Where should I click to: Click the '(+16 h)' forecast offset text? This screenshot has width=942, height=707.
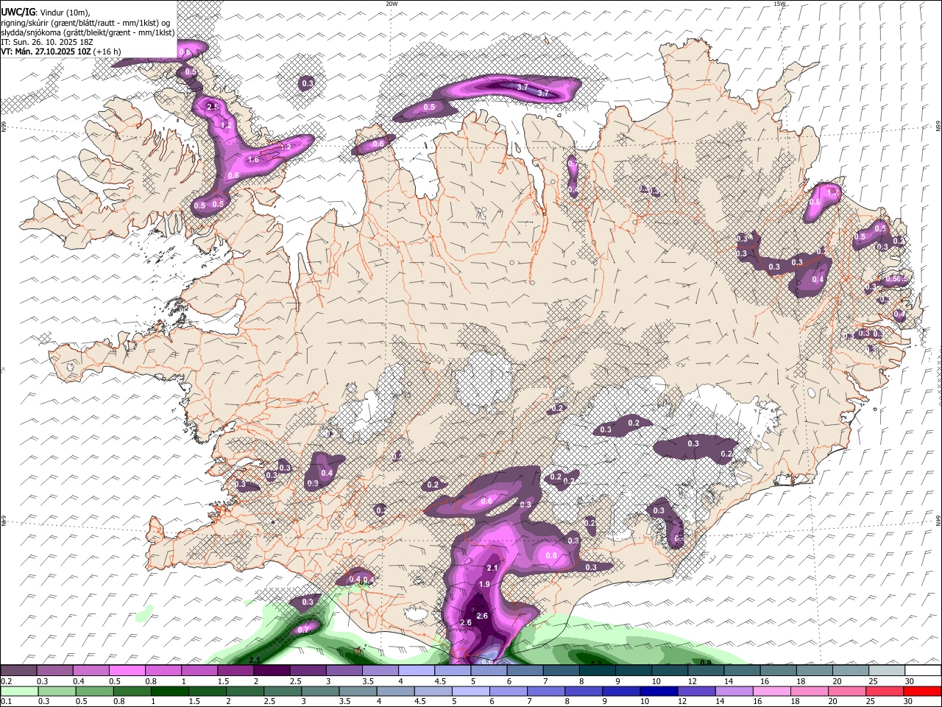[107, 52]
